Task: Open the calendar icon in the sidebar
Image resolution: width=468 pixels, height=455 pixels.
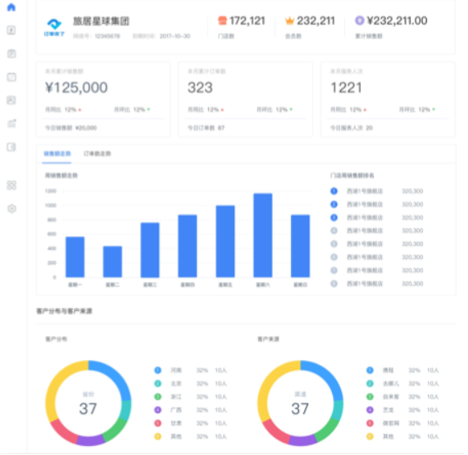Action: pyautogui.click(x=11, y=77)
